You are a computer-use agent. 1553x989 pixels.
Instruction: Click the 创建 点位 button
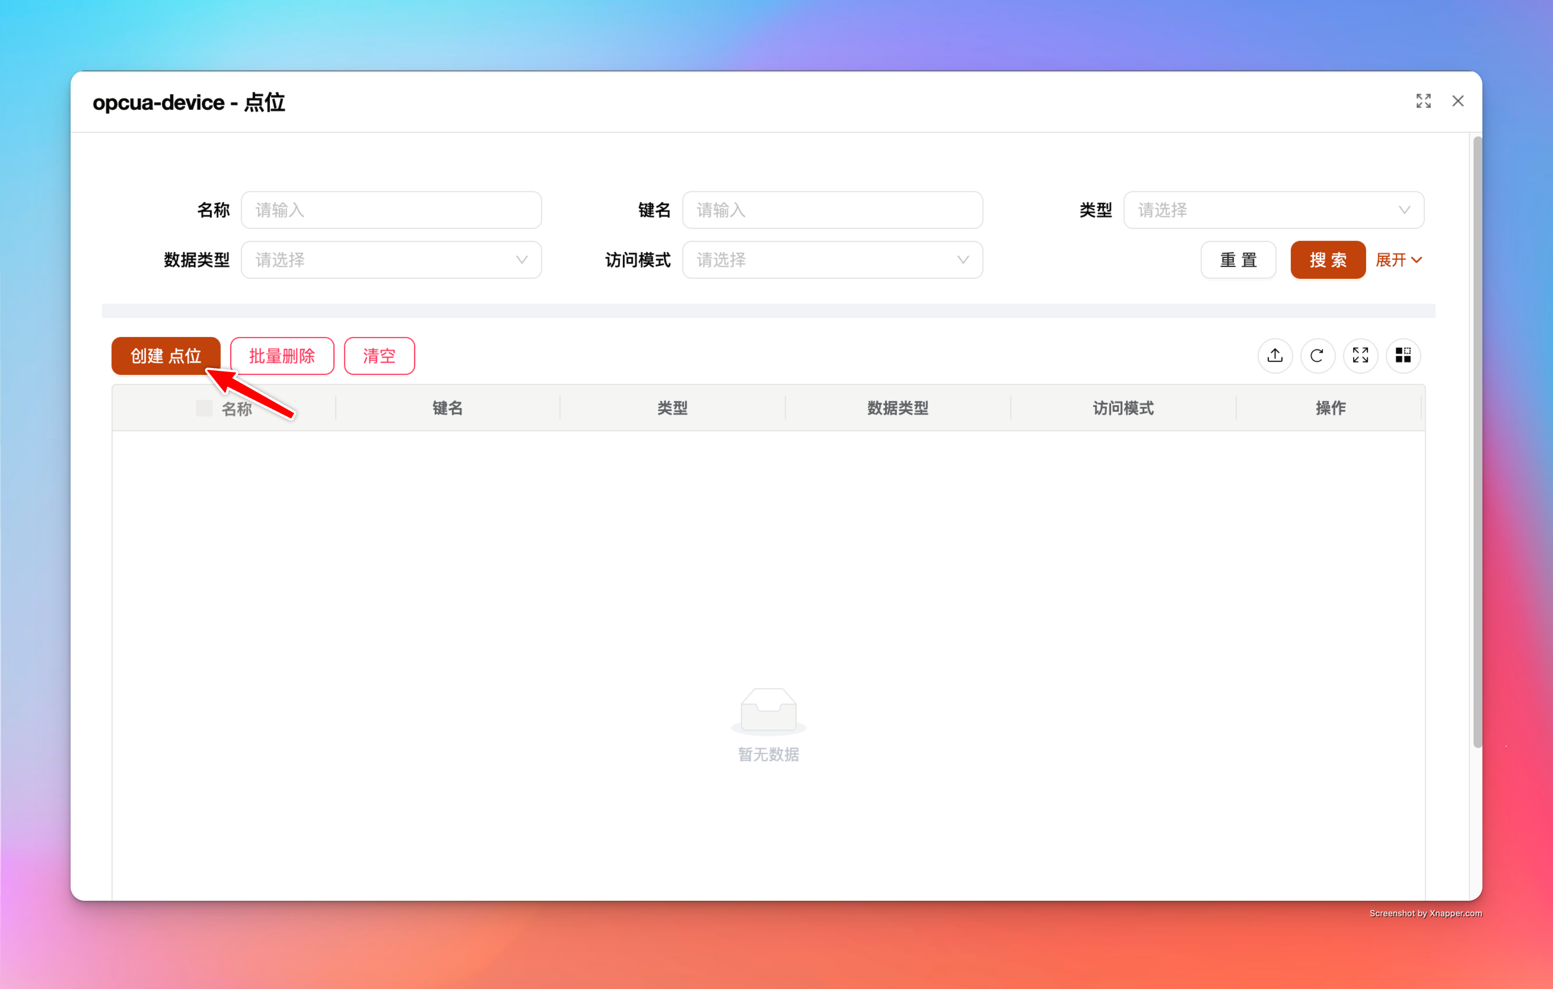point(166,356)
